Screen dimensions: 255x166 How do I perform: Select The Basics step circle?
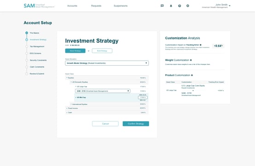coord(27,33)
